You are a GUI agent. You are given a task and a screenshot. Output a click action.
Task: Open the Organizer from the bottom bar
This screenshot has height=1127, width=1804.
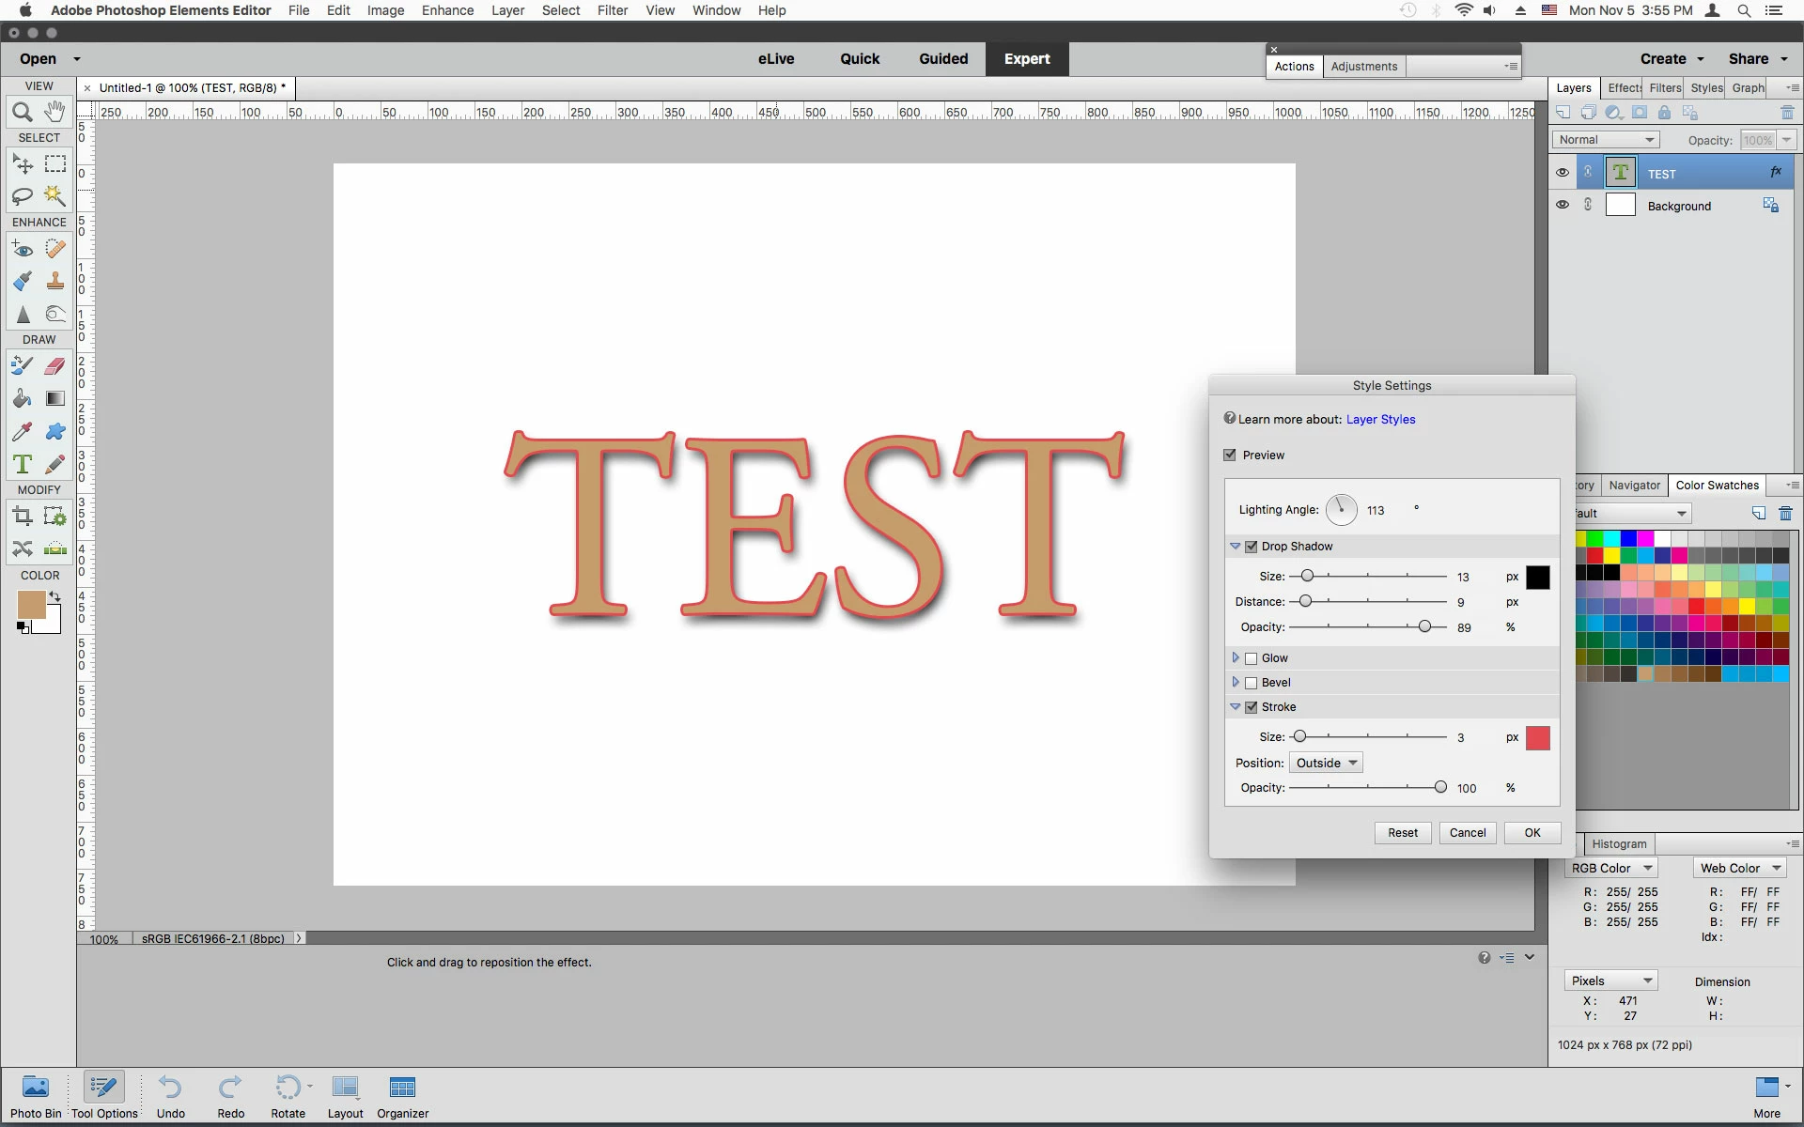pos(402,1096)
